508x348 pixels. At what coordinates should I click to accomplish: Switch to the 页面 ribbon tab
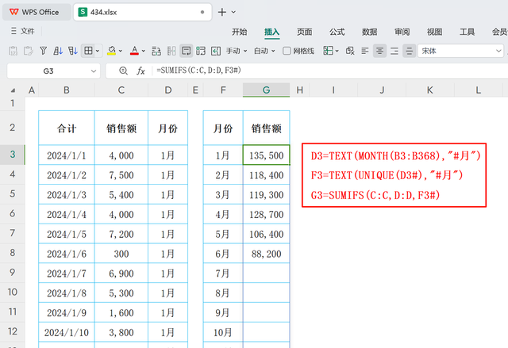pyautogui.click(x=305, y=32)
